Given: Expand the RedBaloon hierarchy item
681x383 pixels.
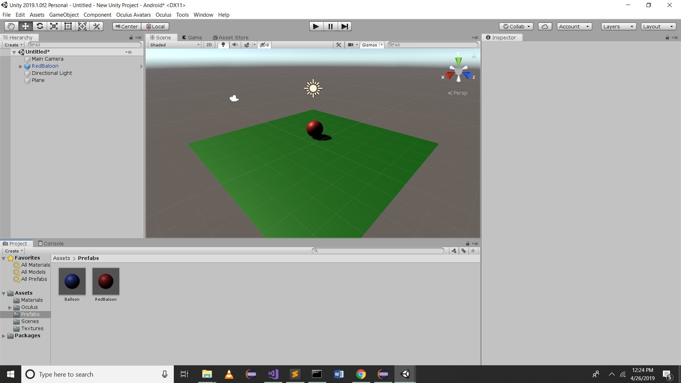Looking at the screenshot, I should click(x=21, y=66).
